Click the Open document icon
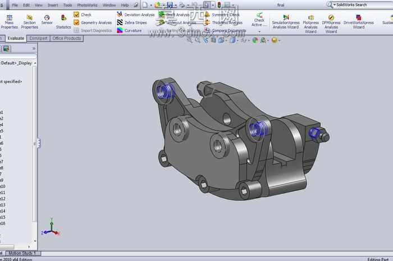The height and width of the screenshot is (261, 393). click(158, 4)
